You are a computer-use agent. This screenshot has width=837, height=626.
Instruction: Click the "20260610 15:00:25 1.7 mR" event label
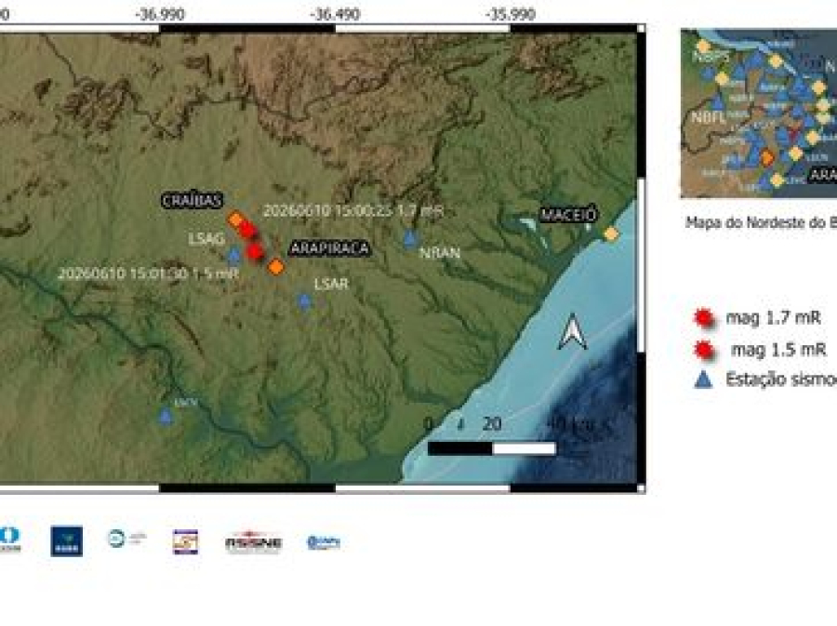353,211
